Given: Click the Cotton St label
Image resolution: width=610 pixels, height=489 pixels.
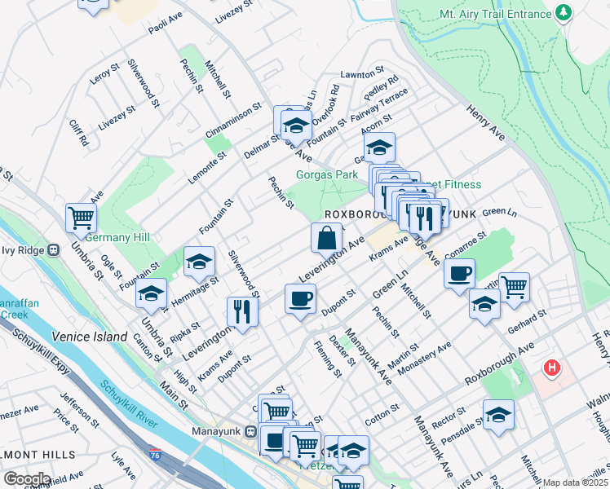Looking at the screenshot, I should (x=382, y=415).
